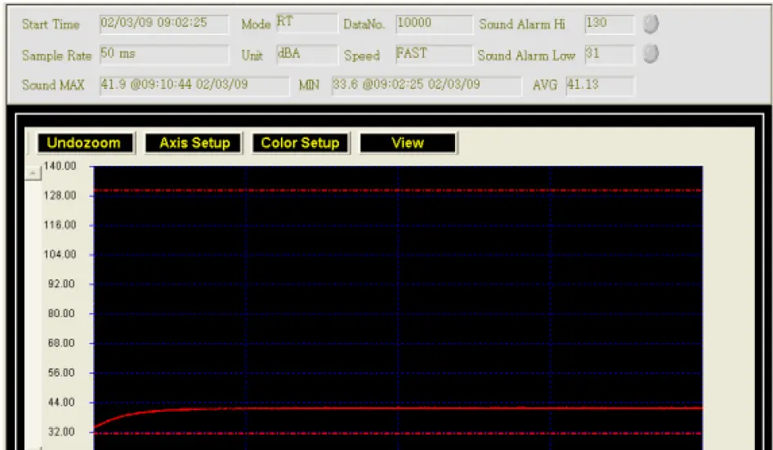Click the Start Time label

pyautogui.click(x=51, y=25)
